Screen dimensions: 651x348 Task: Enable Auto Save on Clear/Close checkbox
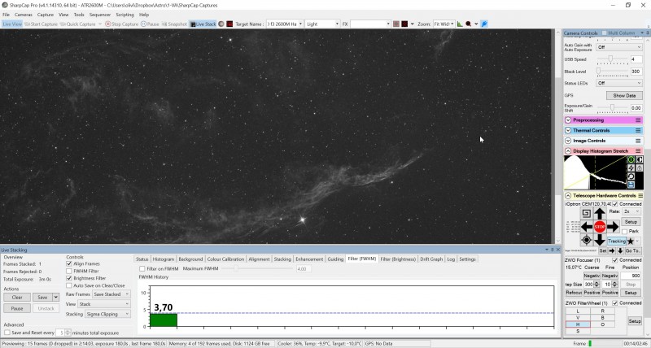pyautogui.click(x=69, y=285)
